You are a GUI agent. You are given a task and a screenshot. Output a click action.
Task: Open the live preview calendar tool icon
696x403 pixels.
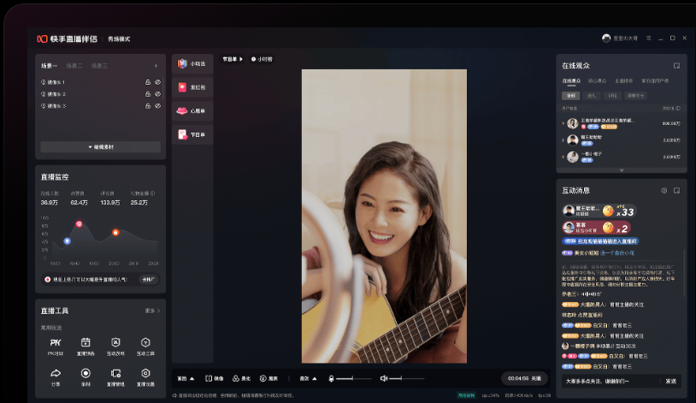(x=86, y=342)
